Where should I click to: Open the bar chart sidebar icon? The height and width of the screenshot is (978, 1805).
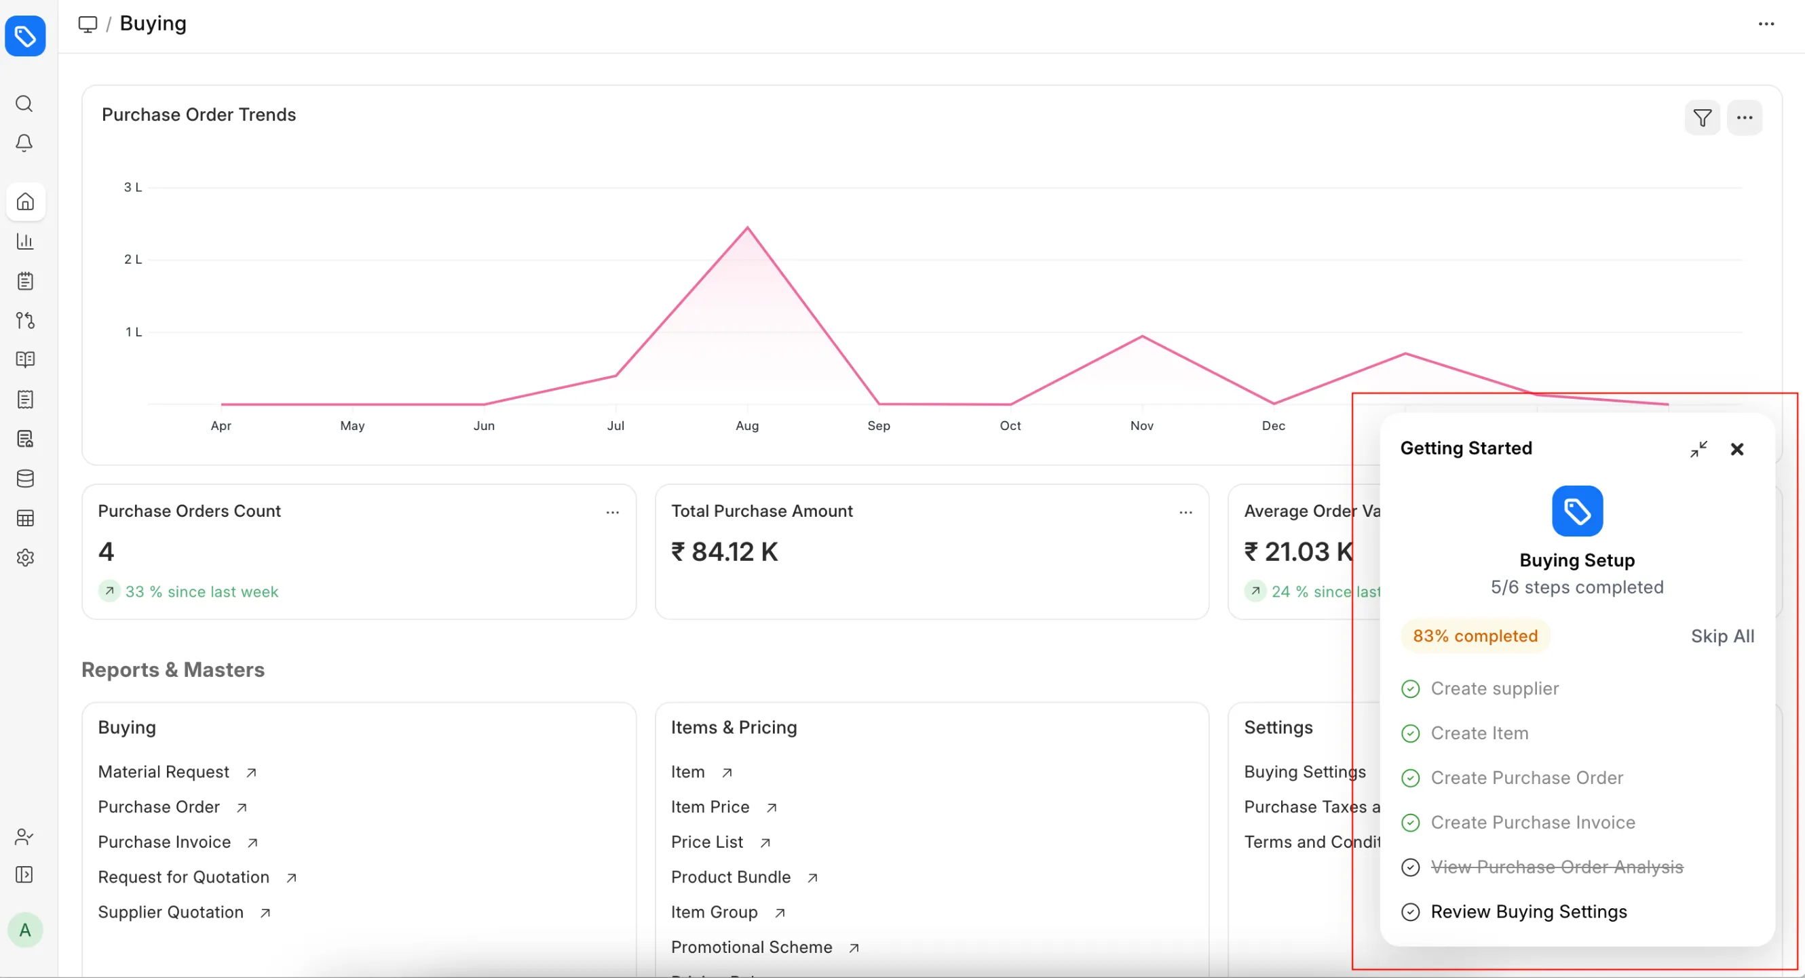25,241
